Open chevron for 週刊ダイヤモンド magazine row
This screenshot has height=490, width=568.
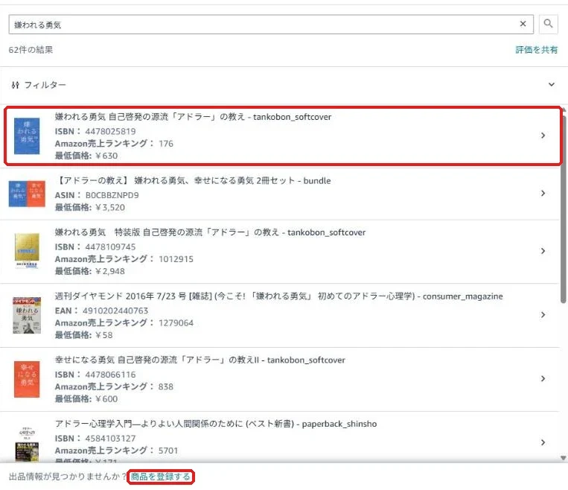click(543, 314)
